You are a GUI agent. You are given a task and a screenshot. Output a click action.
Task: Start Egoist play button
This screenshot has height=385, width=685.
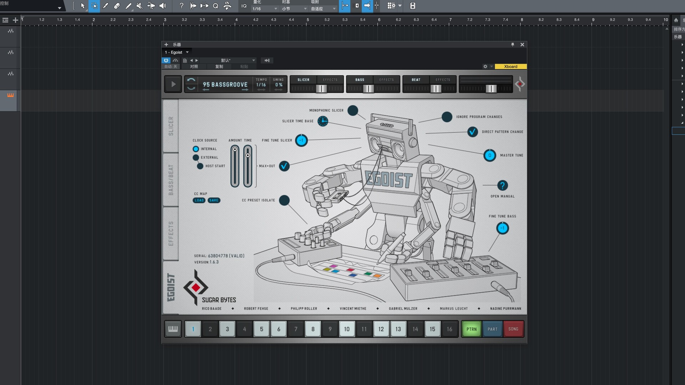pos(173,84)
